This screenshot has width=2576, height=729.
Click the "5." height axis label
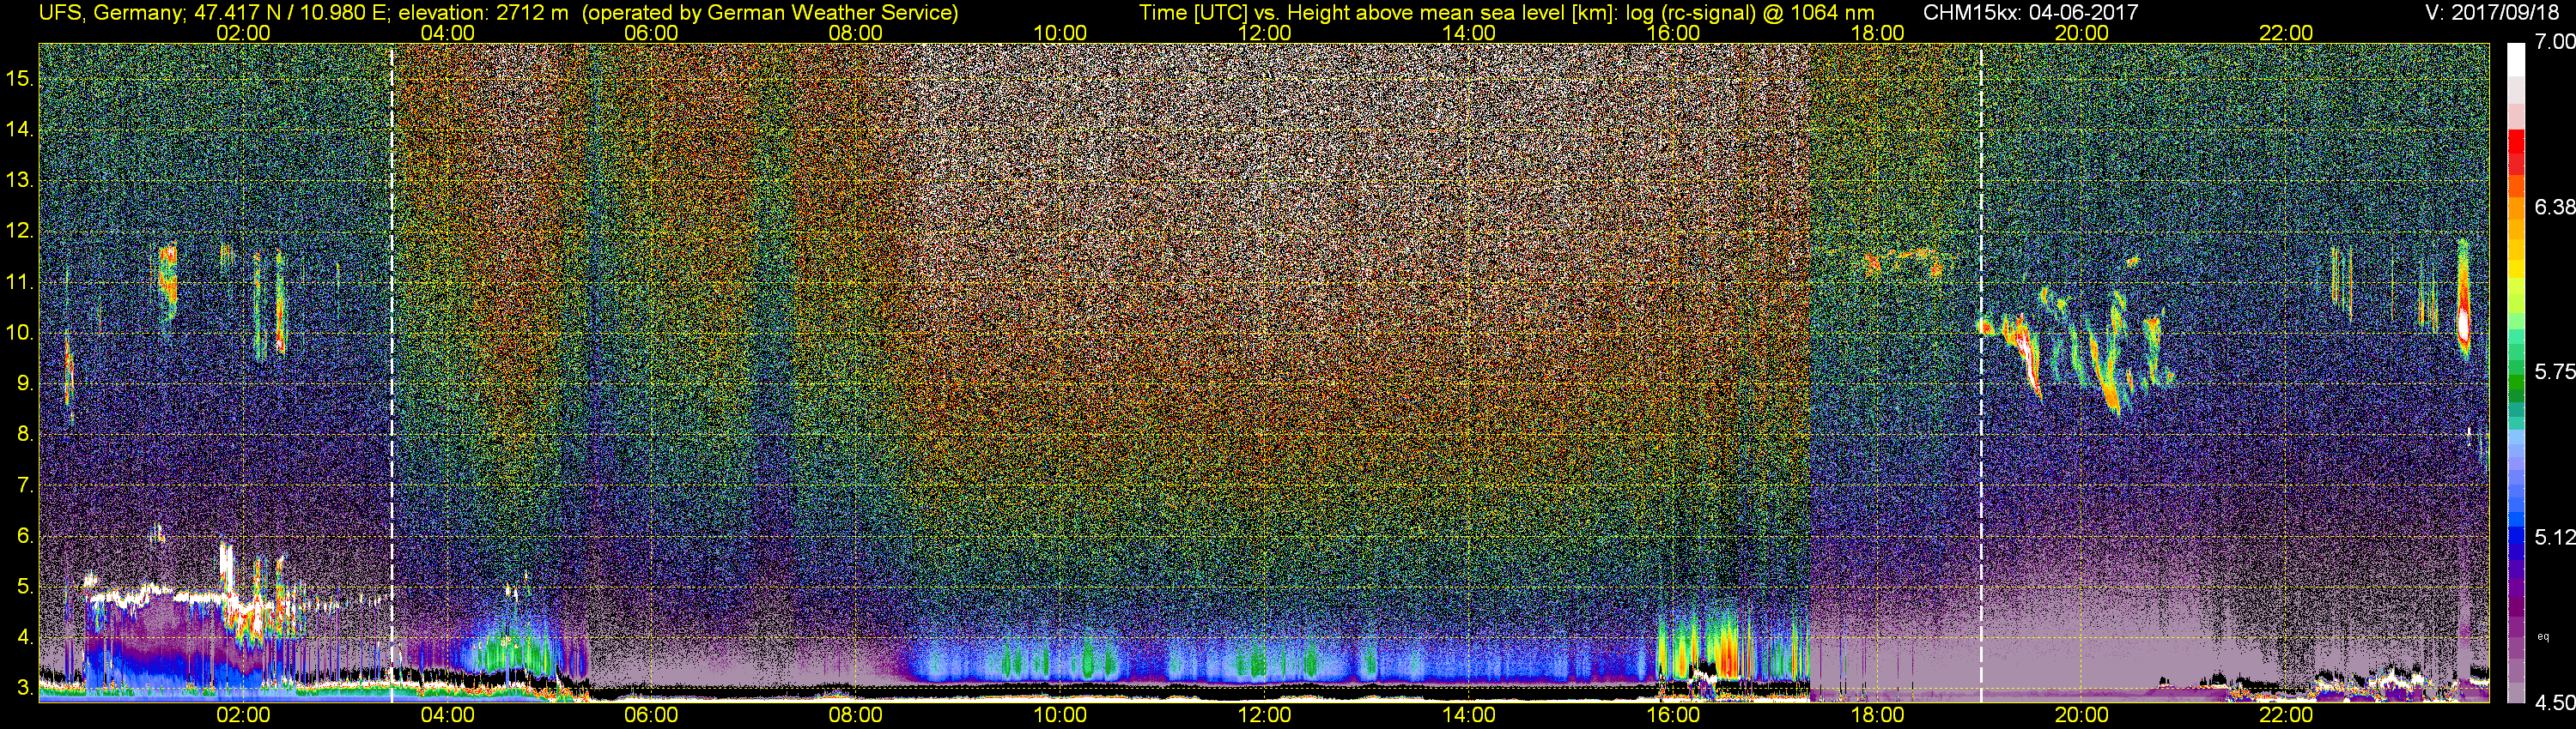click(x=25, y=587)
